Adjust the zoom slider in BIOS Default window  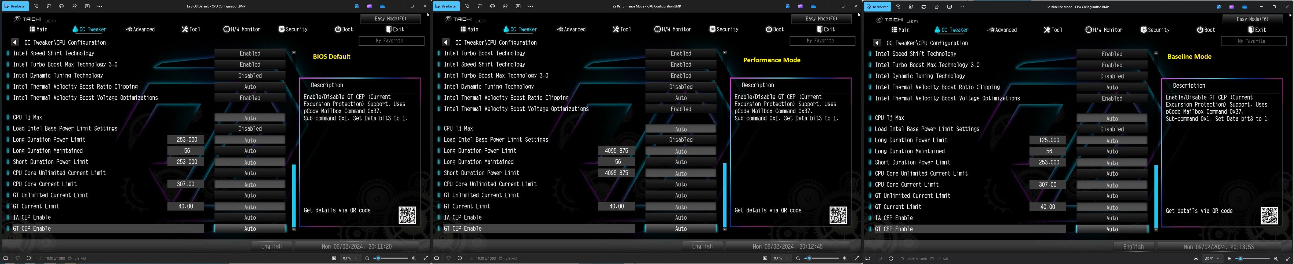click(391, 258)
